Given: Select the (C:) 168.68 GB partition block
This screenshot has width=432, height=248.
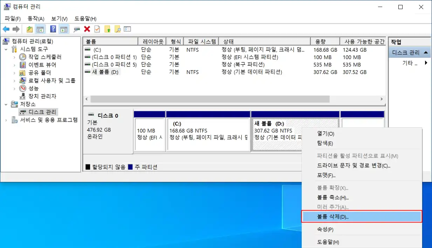Looking at the screenshot, I should pos(208,131).
